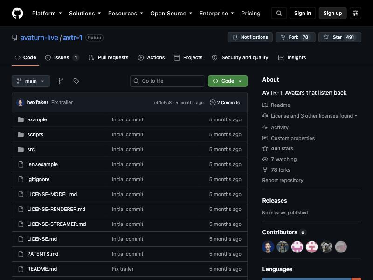Click the Activity pulse icon
Viewport: 373px width, 280px height.
click(265, 127)
